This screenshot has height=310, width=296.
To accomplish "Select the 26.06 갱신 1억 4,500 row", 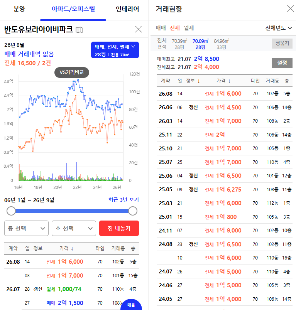I will tap(225, 107).
